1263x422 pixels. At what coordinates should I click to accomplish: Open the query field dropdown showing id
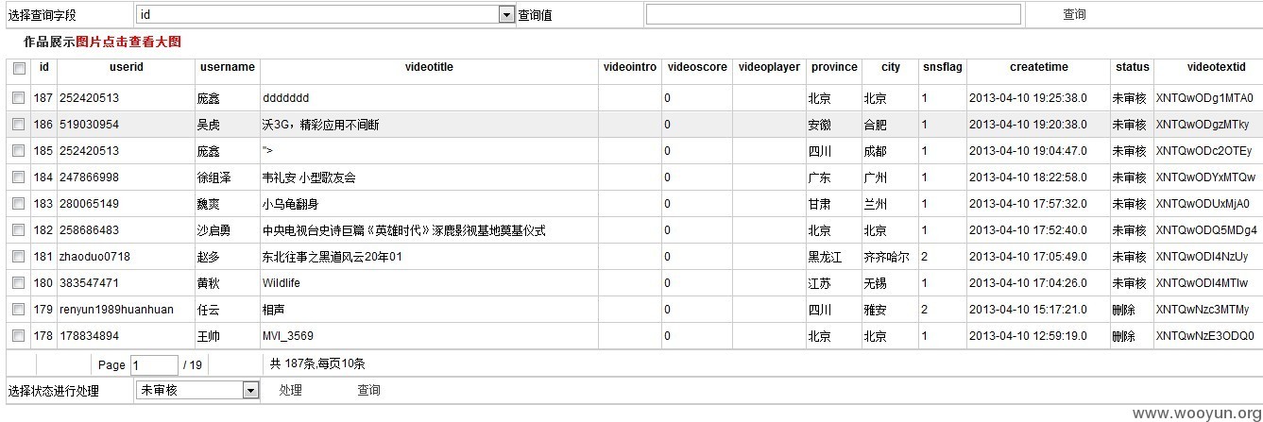pos(325,15)
